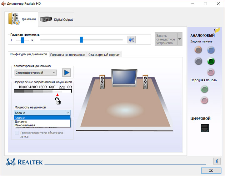Click the digital optical output connector icon
The image size is (225, 176).
point(205,128)
